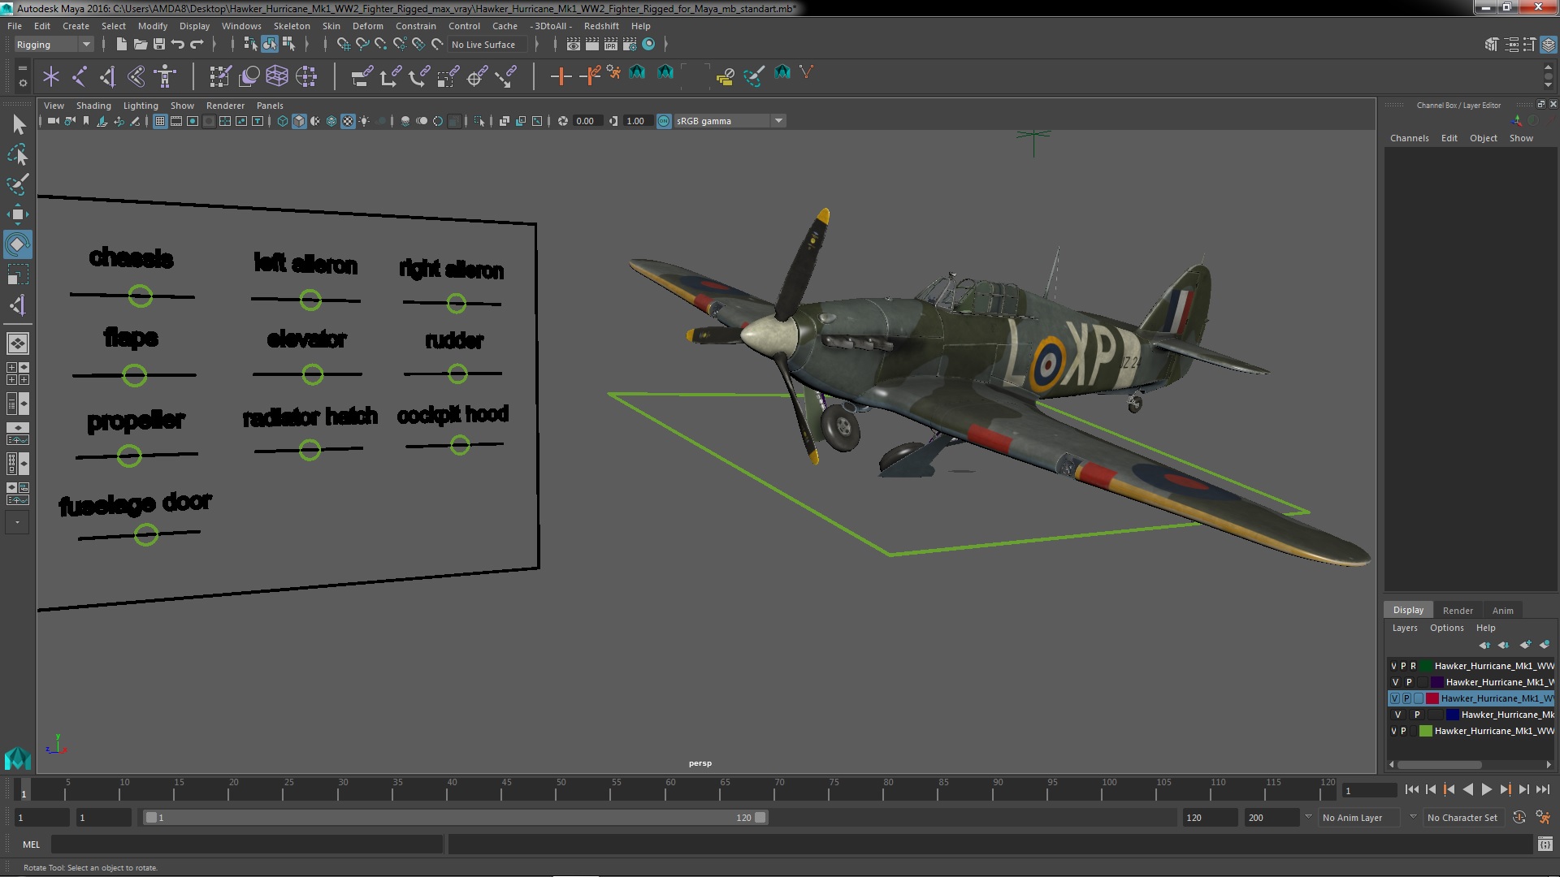Toggle R display type on first layer
This screenshot has height=877, width=1560.
point(1413,666)
